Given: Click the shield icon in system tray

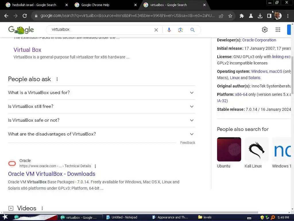Looking at the screenshot, I should [x=262, y=218].
